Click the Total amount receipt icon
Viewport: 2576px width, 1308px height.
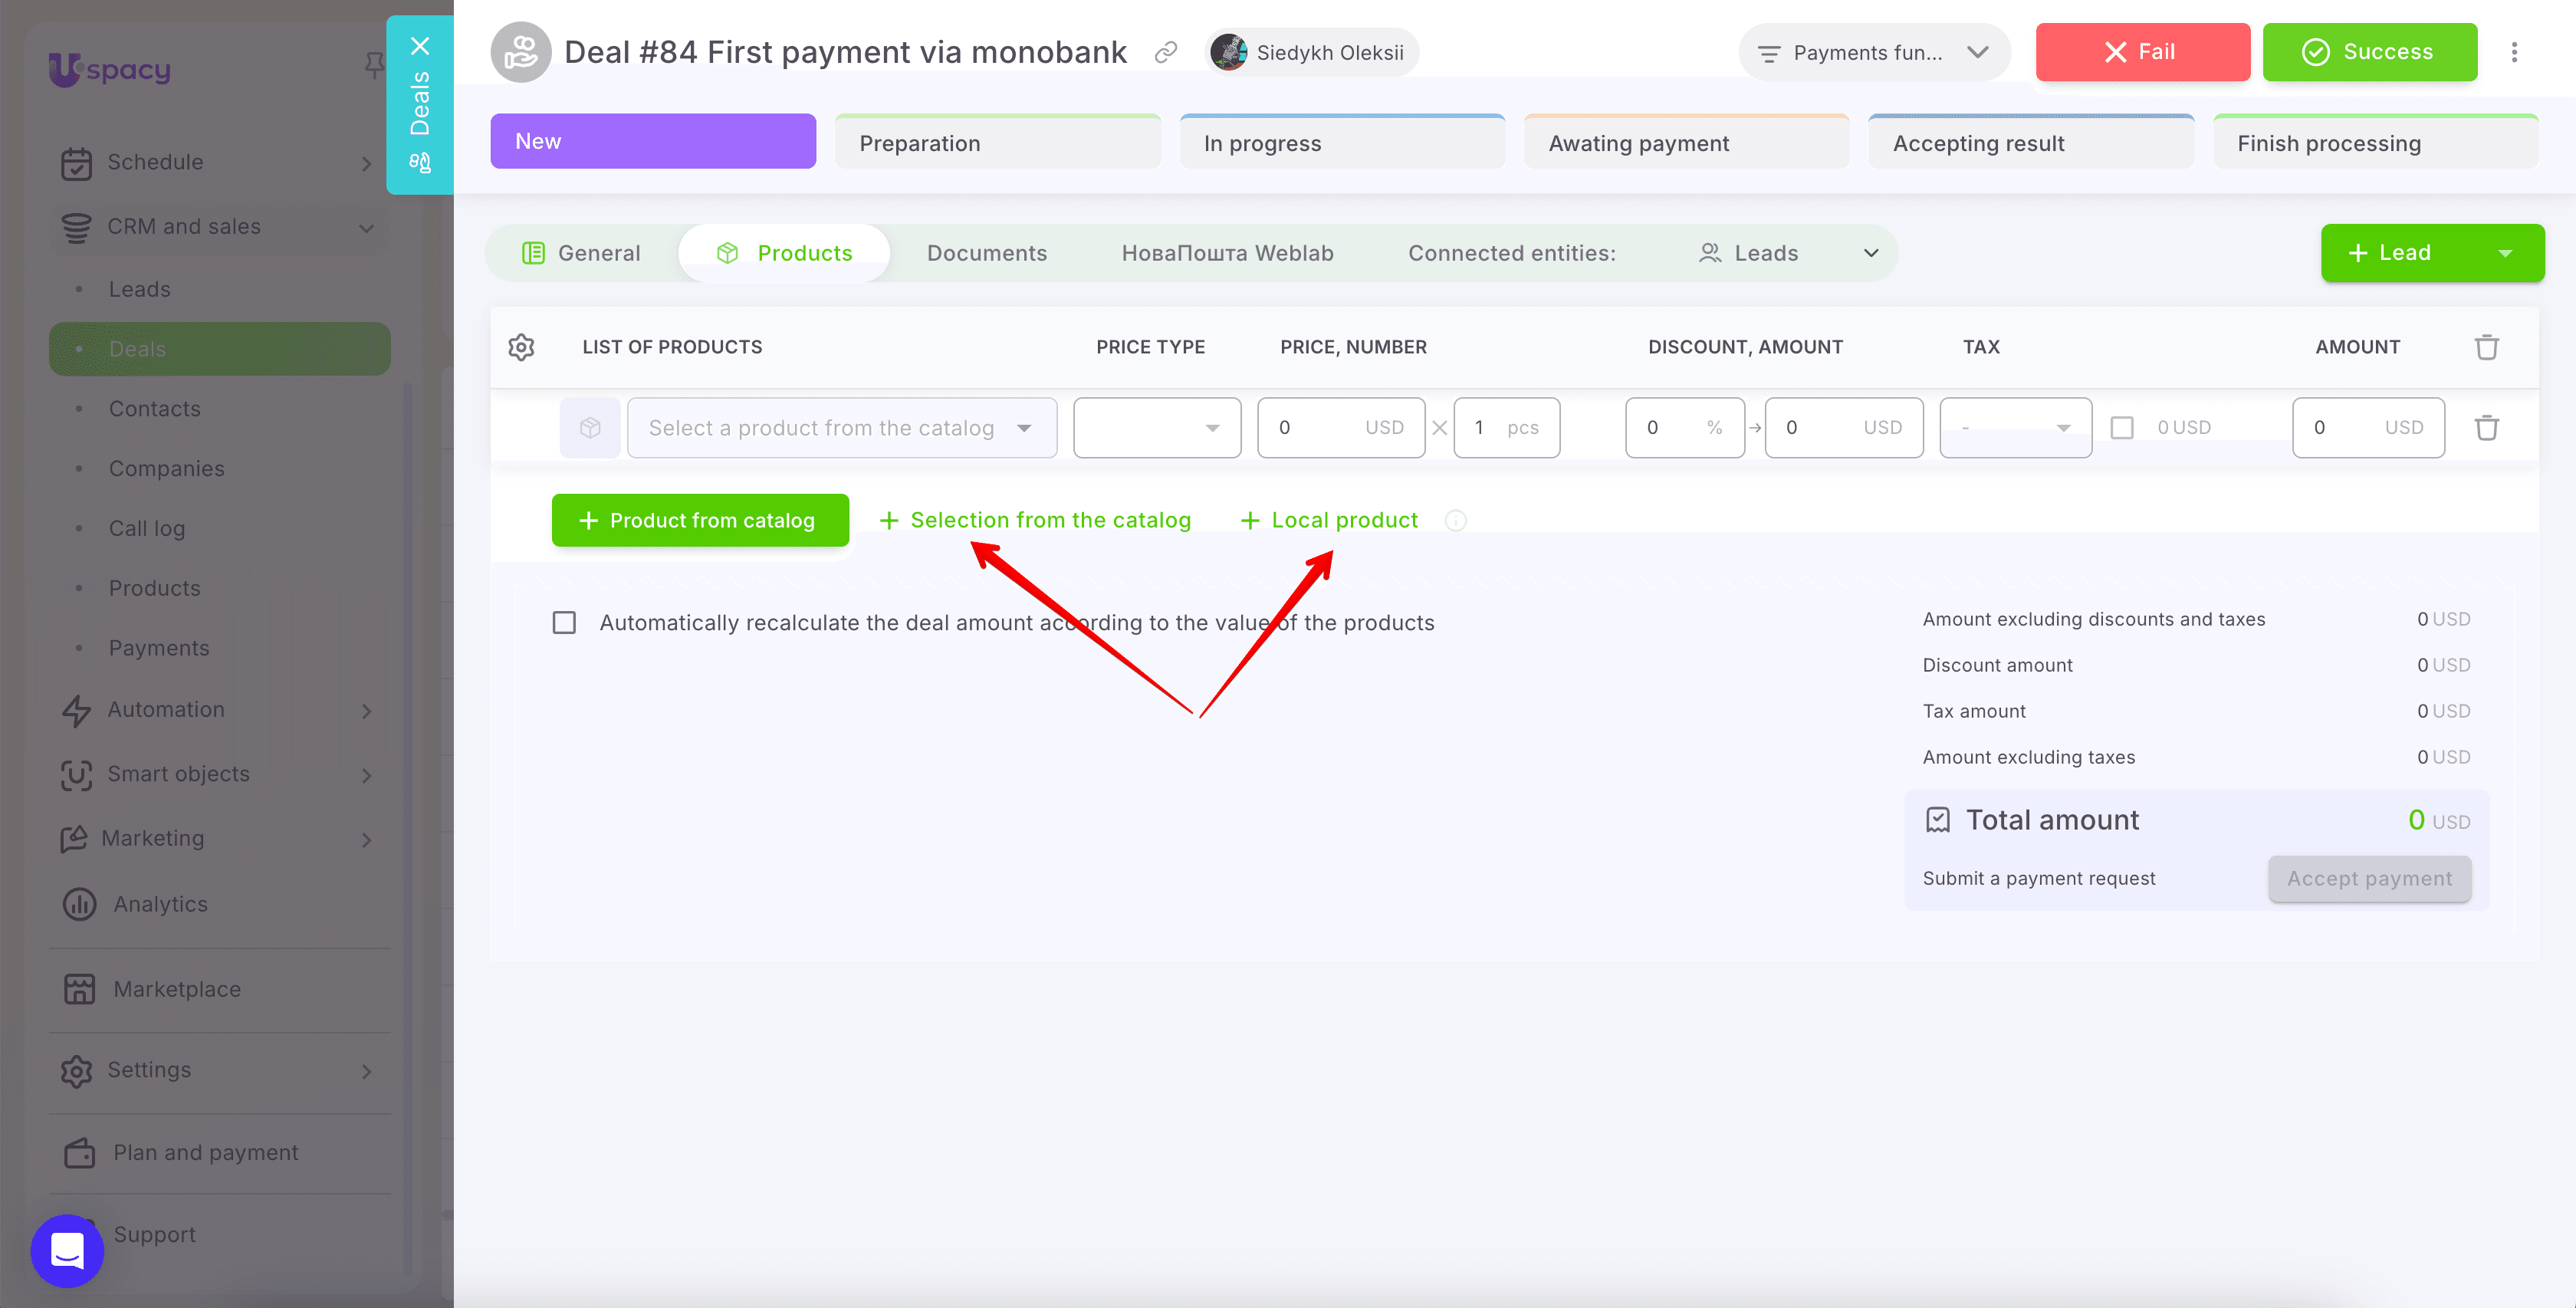click(1938, 820)
